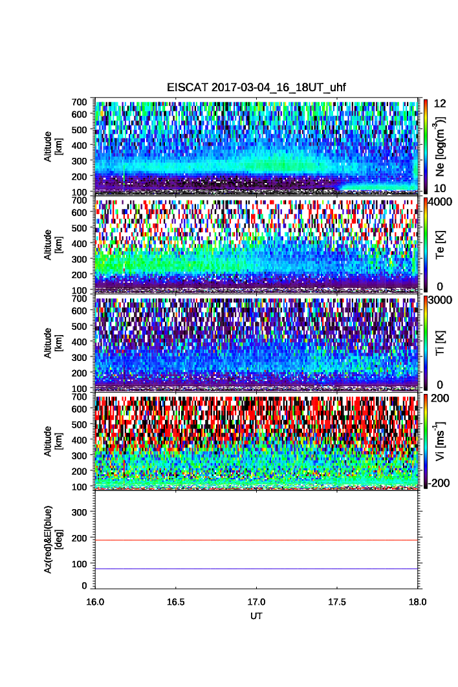Click the Vi [ms-1] colorbar label
The width and height of the screenshot is (458, 687).
tap(441, 441)
